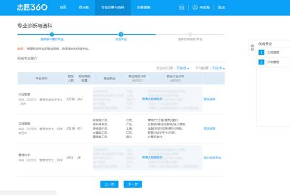The width and height of the screenshot is (290, 195).
Task: Switch to 志愿填报 nav tab
Action: tap(143, 7)
